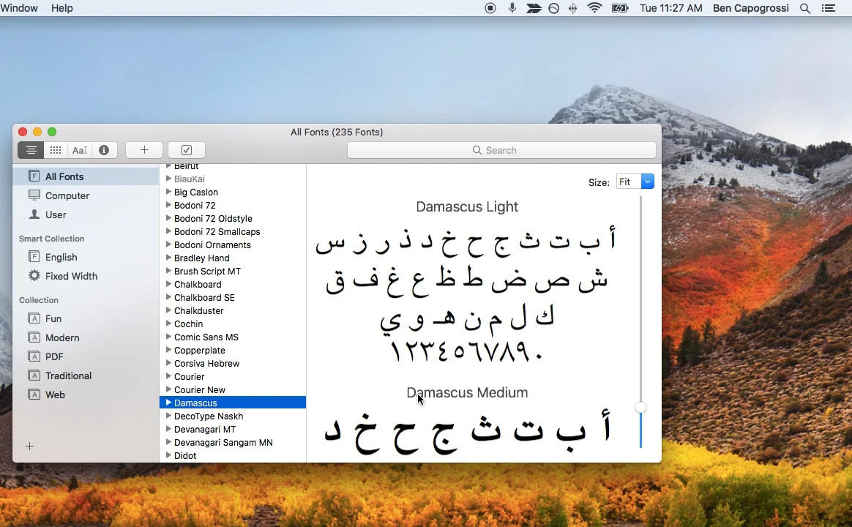This screenshot has width=852, height=527.
Task: Switch to Sample preview mode
Action: click(x=31, y=150)
